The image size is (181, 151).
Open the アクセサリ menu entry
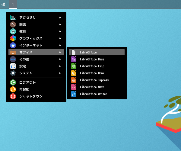(x=36, y=18)
